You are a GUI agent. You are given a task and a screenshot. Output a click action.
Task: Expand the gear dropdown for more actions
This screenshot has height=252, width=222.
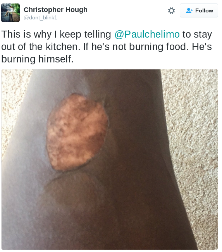point(171,10)
